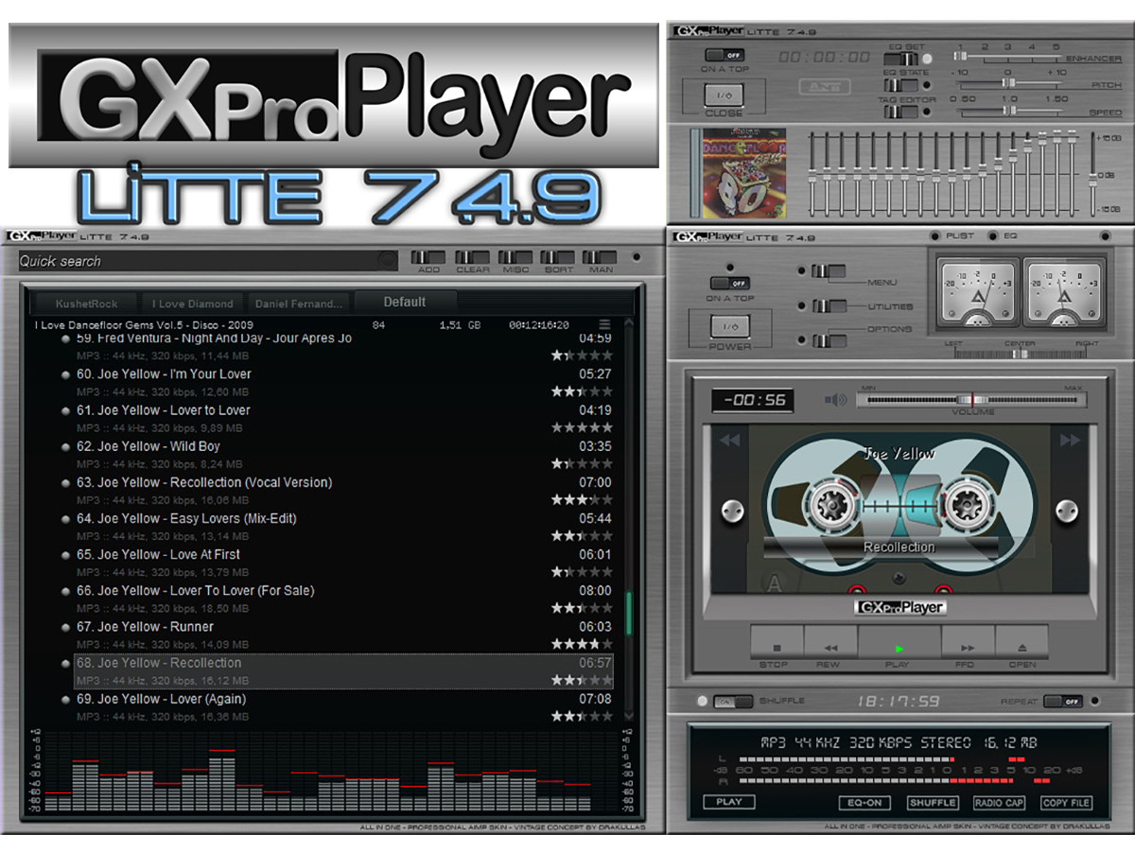1135x851 pixels.
Task: Click the FFD fast-forward button
Action: tap(968, 642)
